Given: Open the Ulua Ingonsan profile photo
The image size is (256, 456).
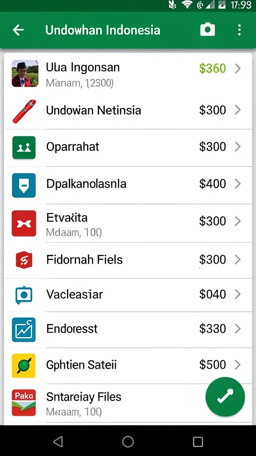Looking at the screenshot, I should tap(25, 73).
